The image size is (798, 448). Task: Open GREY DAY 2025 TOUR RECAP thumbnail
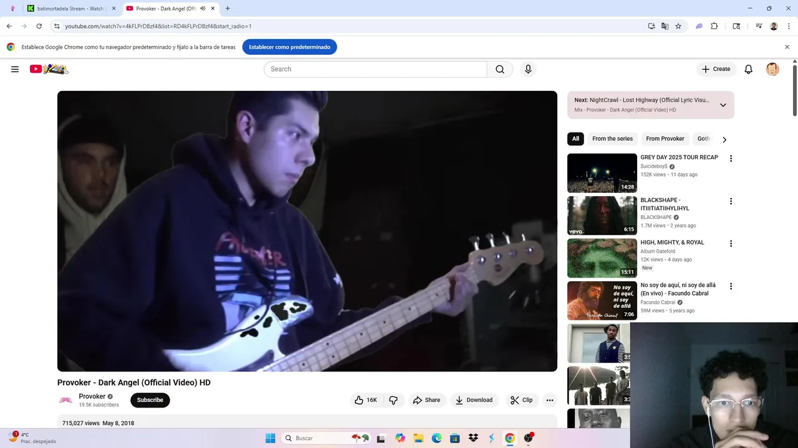click(602, 173)
